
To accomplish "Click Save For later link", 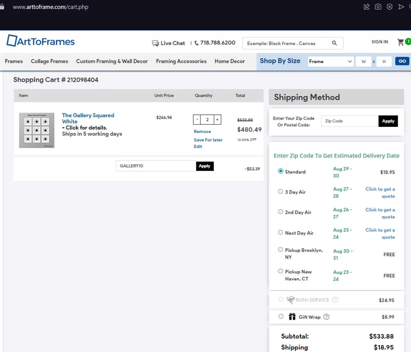I will 208,140.
